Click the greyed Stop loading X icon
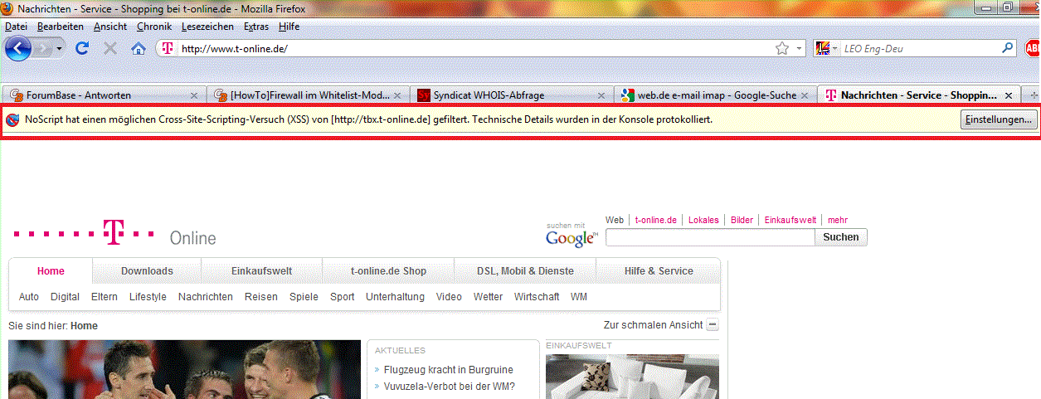Screen dimensions: 1041x399 tap(110, 48)
